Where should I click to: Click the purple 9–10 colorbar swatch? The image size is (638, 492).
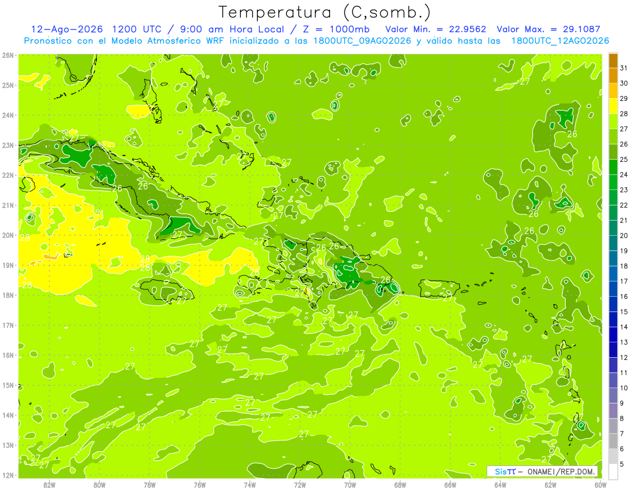click(613, 395)
